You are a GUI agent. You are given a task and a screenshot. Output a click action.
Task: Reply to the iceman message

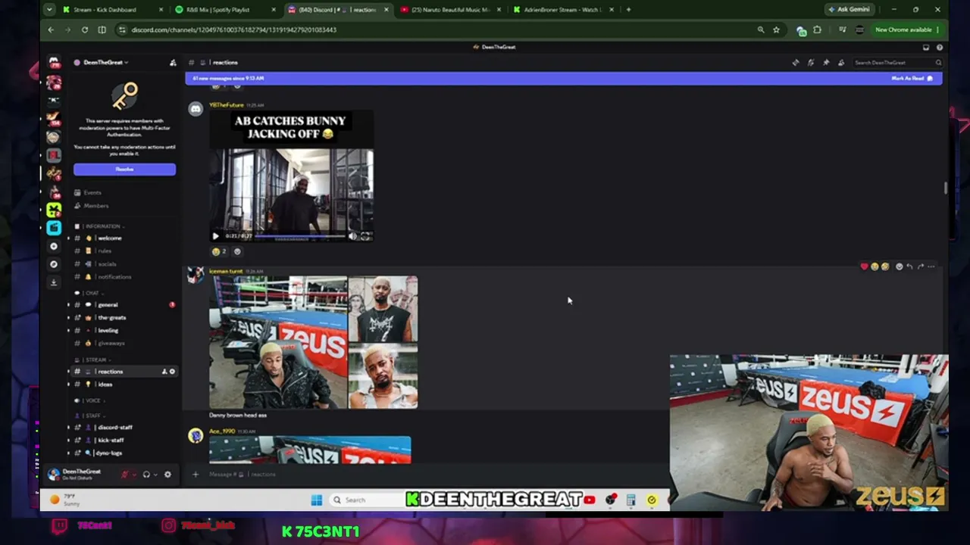909,266
